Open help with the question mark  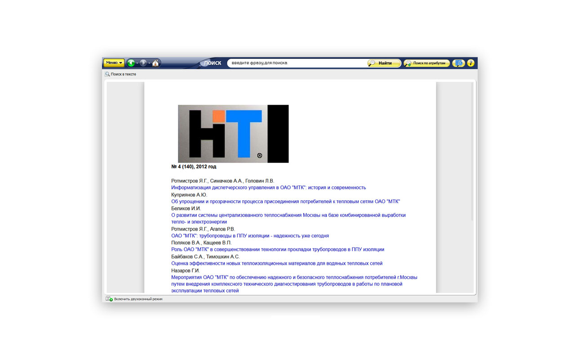tap(471, 63)
